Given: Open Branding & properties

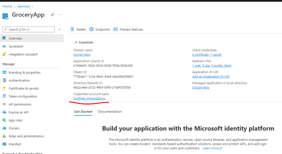Looking at the screenshot, I should (24, 73).
